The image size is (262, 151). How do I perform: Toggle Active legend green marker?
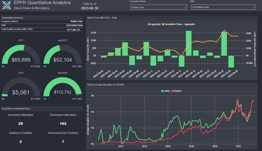(x=162, y=91)
